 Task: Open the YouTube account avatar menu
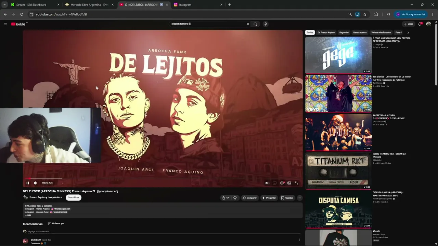tap(428, 24)
